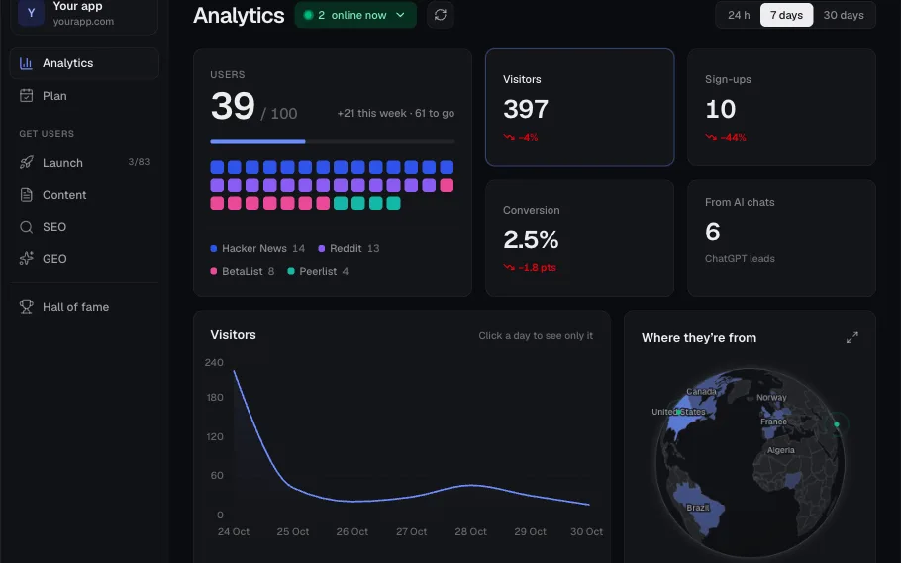Click the Norway label on globe

771,397
